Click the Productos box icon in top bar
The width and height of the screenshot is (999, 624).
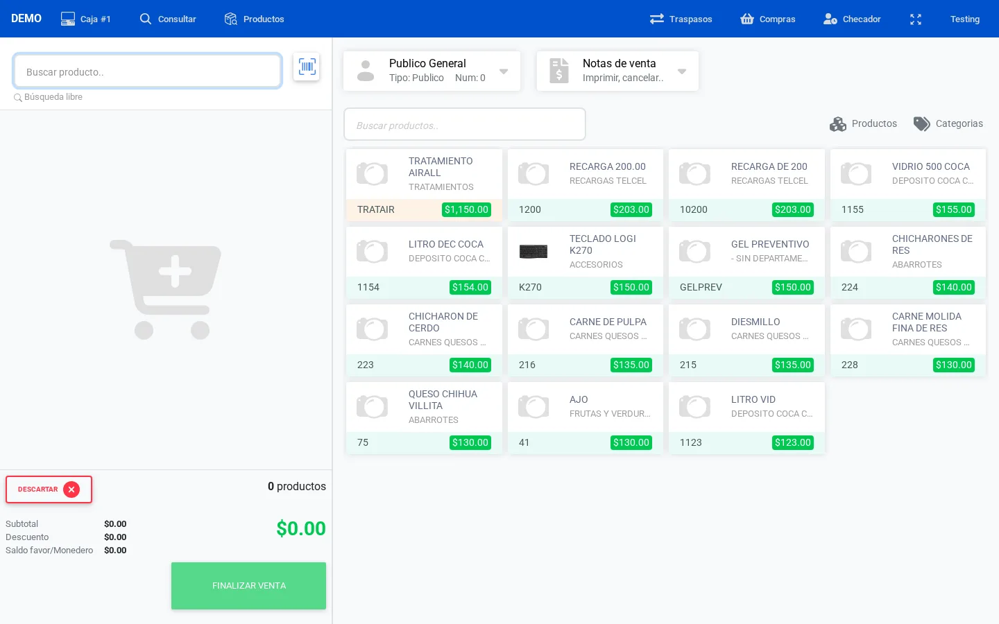pos(231,19)
